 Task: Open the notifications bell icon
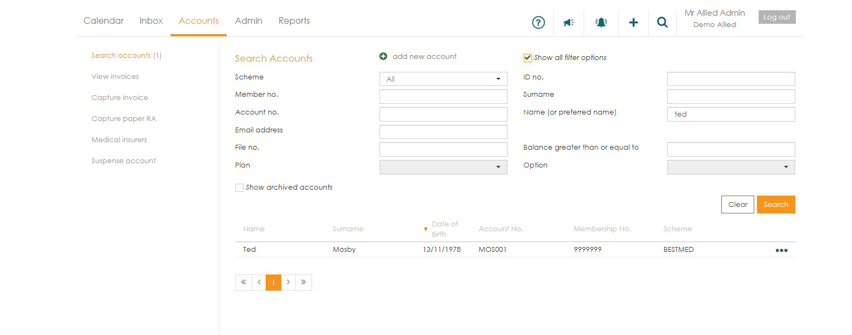[601, 22]
